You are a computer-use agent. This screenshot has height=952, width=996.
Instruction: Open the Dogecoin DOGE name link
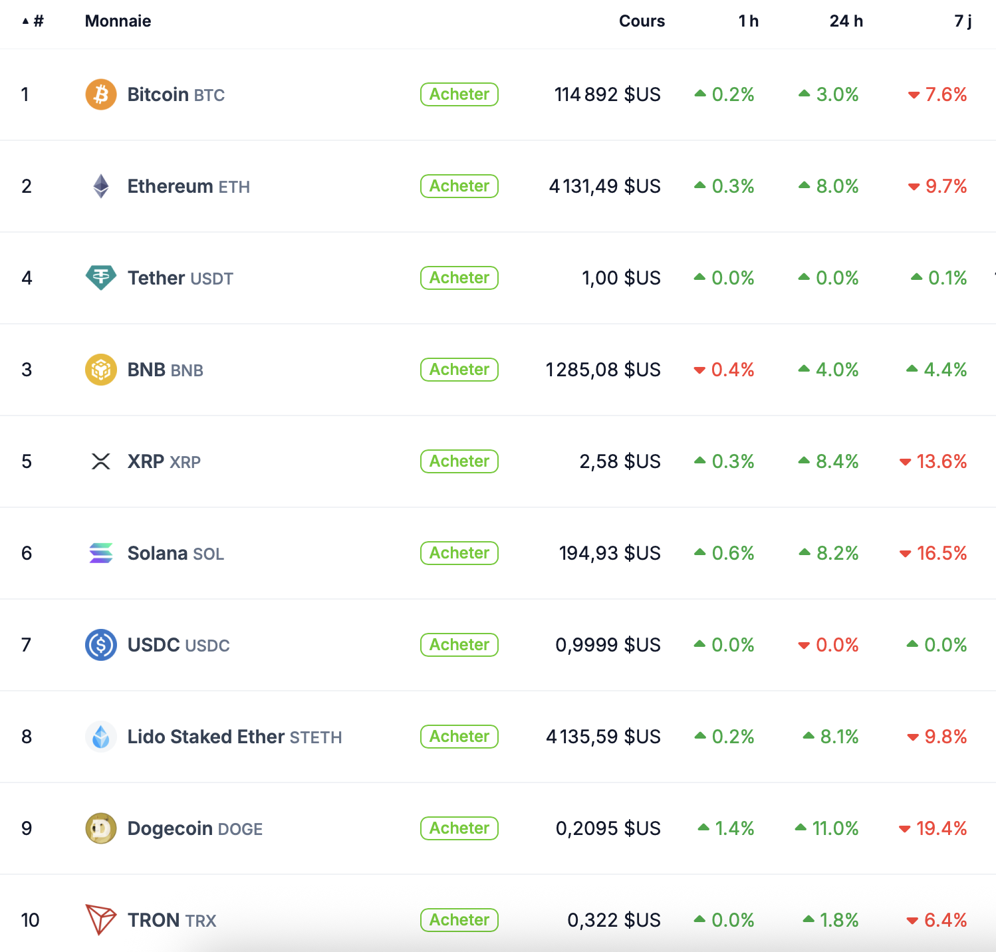coord(195,828)
